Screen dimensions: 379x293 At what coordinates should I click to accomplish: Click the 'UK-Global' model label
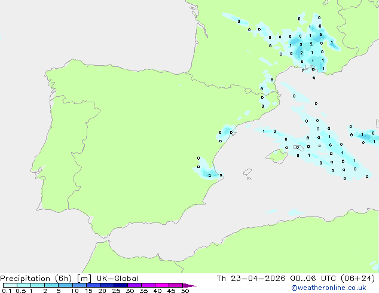[117, 279]
